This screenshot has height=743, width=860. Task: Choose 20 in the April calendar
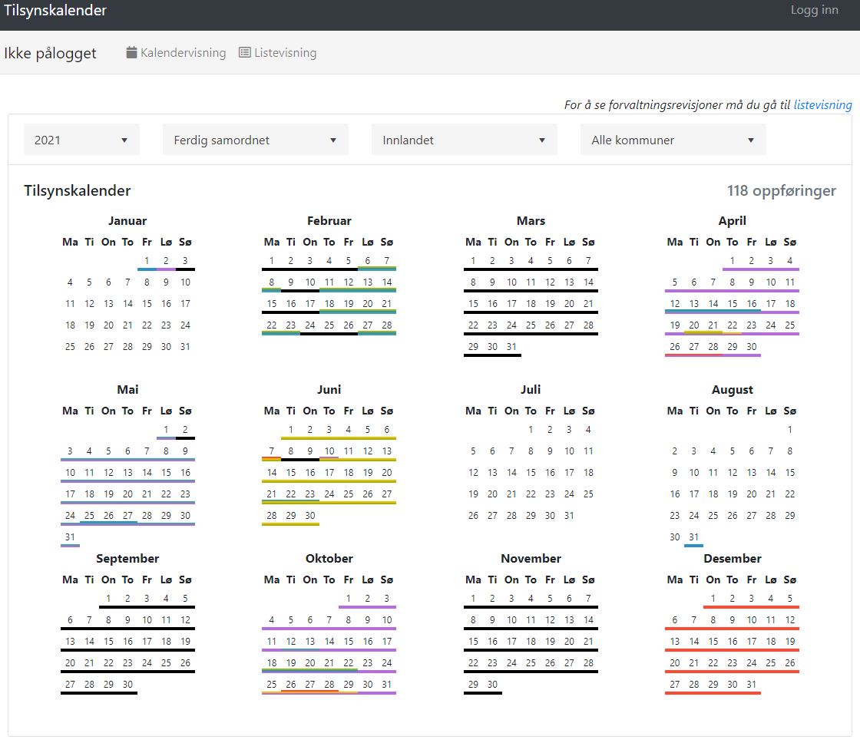click(694, 325)
